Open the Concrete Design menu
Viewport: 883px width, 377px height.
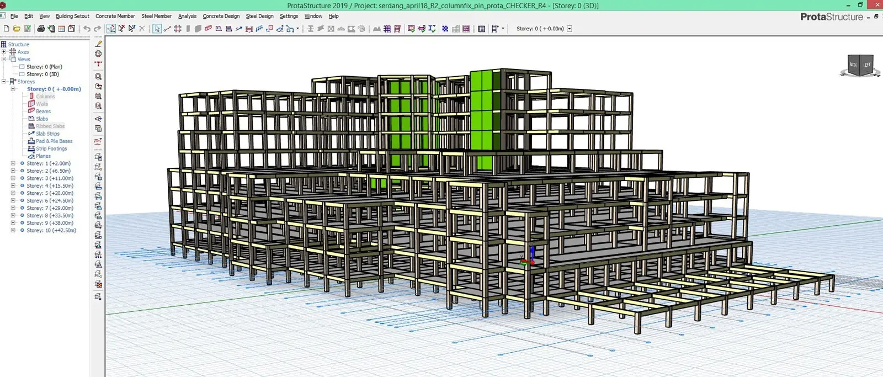tap(221, 16)
